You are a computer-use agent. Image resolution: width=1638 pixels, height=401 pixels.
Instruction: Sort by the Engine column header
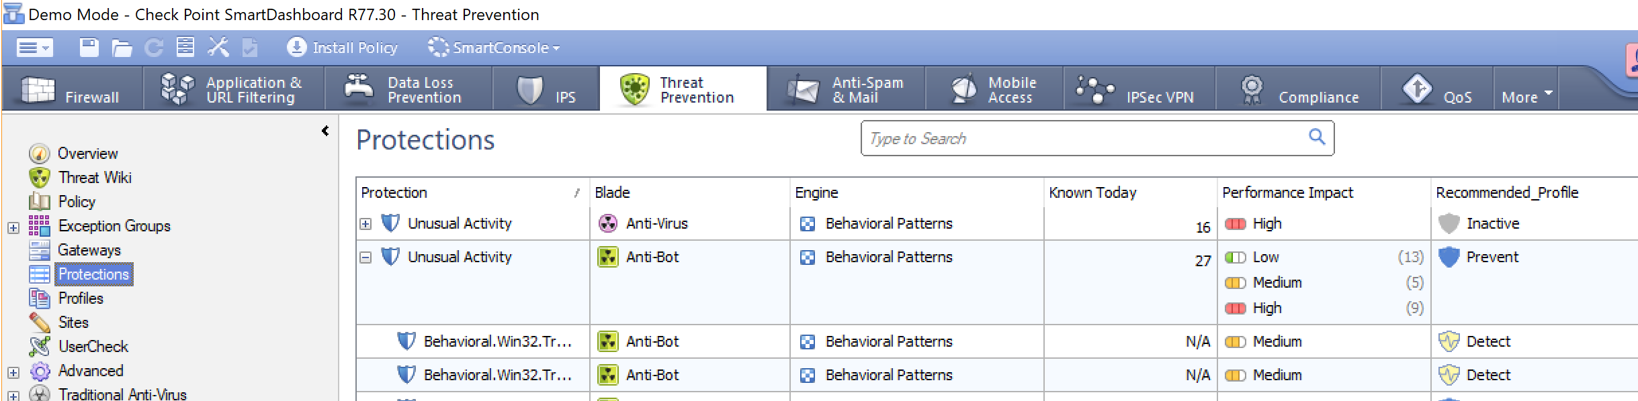[916, 192]
